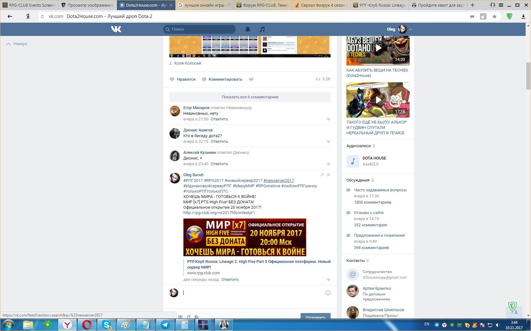Open Oleg profile dropdown arrow
This screenshot has height=331, width=531.
point(410,29)
